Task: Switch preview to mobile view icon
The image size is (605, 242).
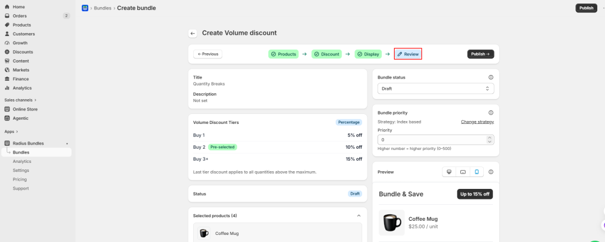Action: [477, 172]
